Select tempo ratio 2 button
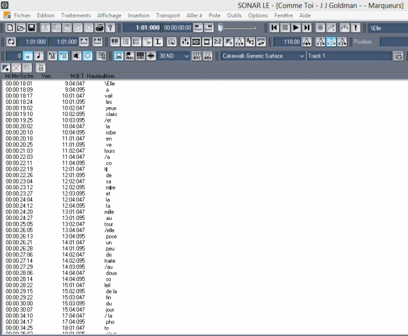Screen dimensions: 408x336 331,41
